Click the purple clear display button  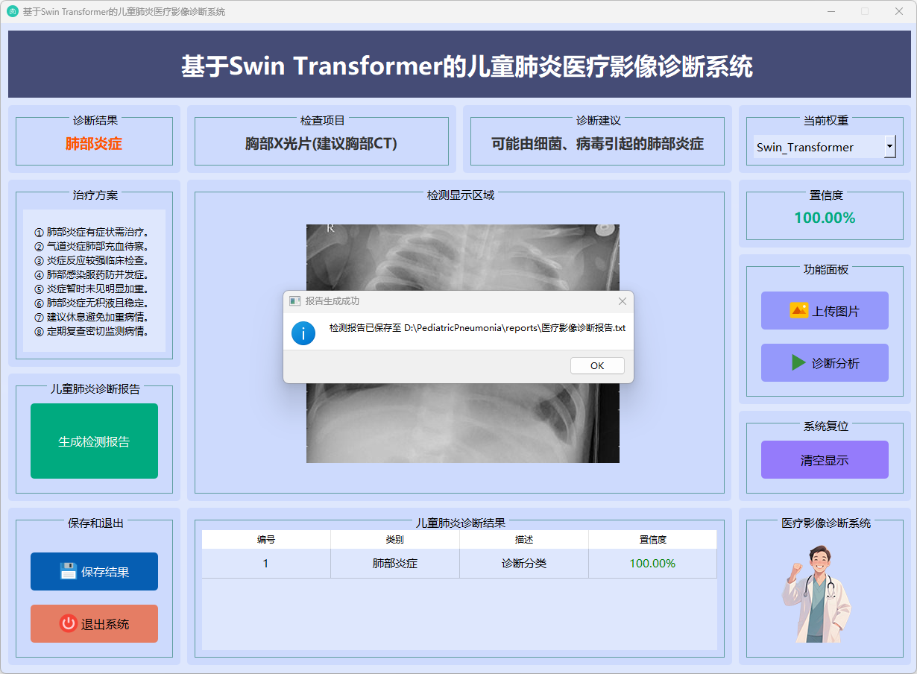(825, 460)
